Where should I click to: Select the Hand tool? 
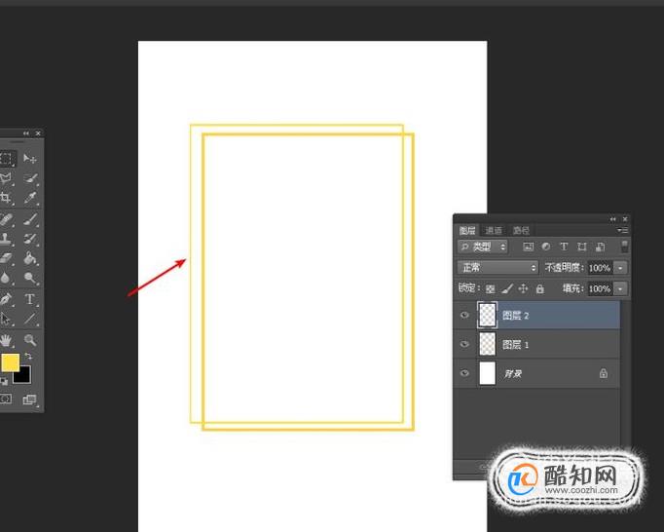click(6, 340)
